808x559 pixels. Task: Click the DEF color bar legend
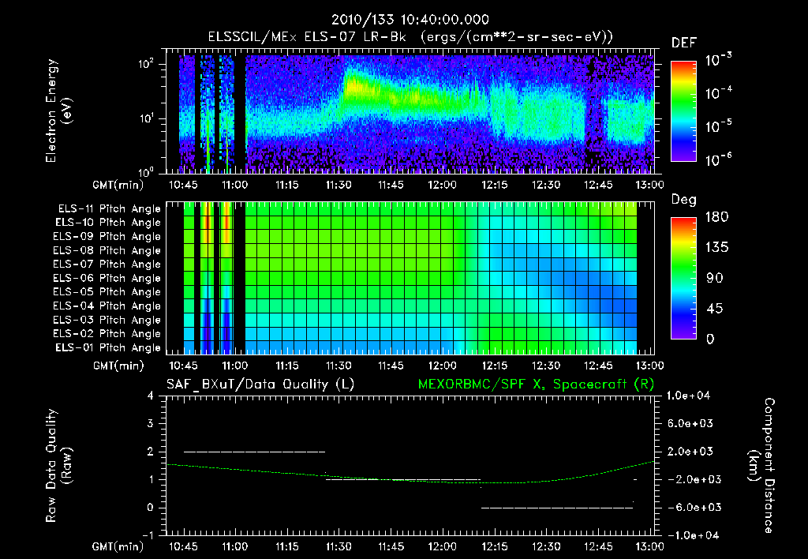coord(683,111)
